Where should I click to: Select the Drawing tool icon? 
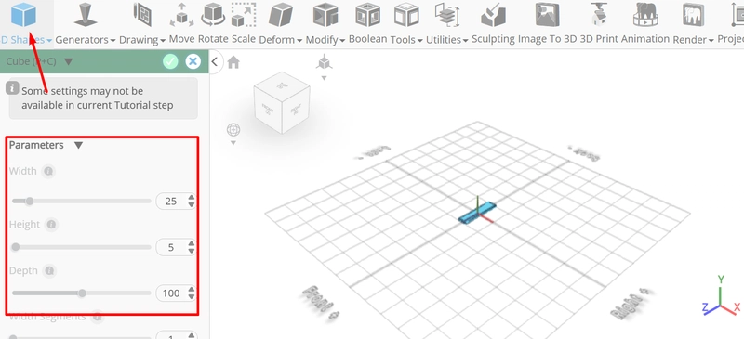pyautogui.click(x=142, y=14)
